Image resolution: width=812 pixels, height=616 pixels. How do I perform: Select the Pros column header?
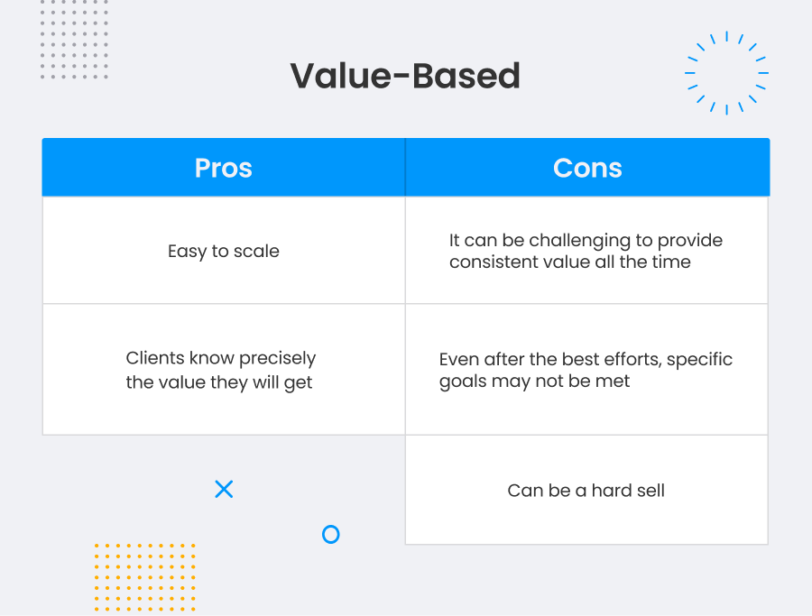point(224,168)
